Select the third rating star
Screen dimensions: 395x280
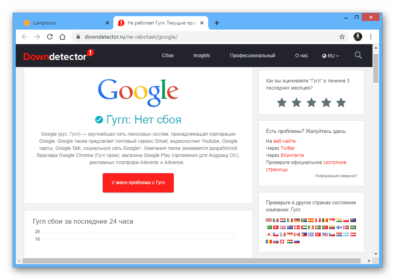click(311, 103)
